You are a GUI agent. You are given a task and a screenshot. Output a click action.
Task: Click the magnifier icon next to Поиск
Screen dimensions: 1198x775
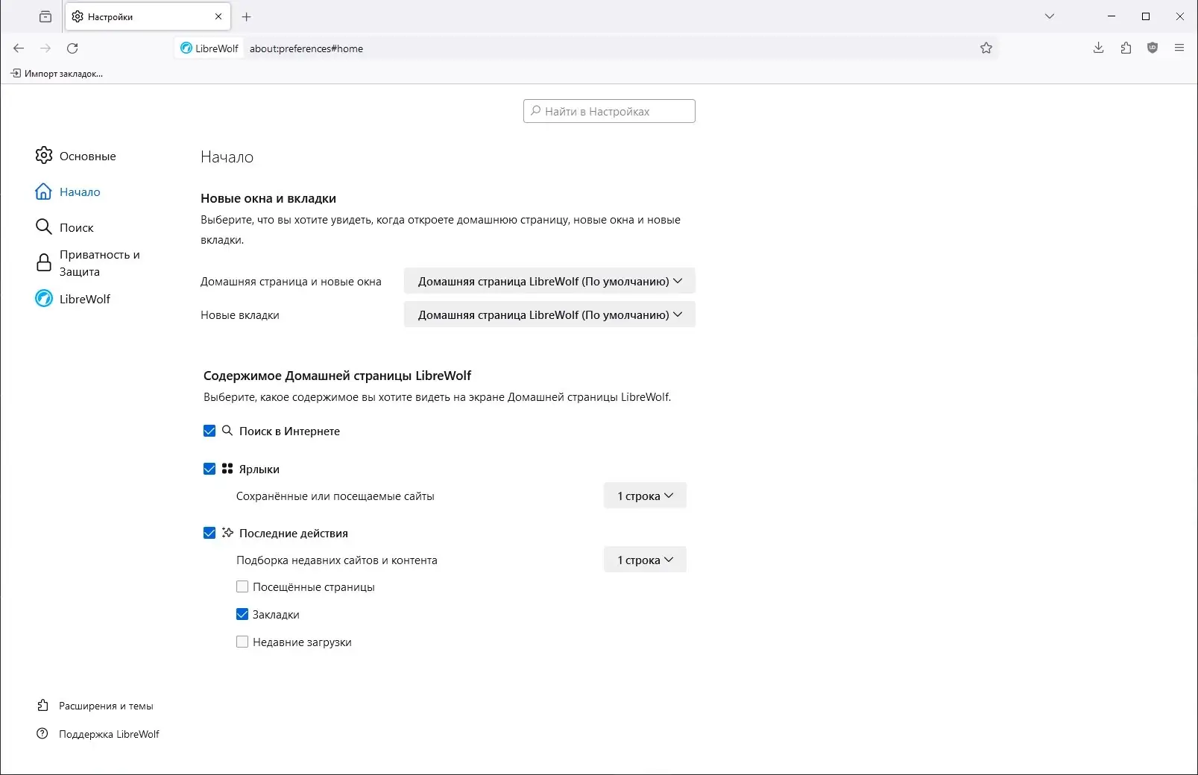pos(44,227)
